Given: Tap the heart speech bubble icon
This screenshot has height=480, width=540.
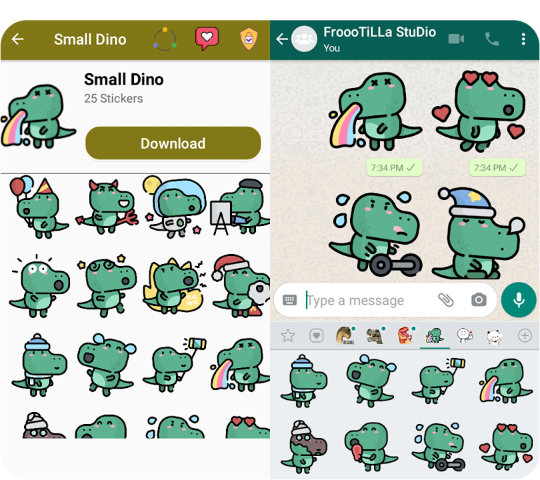Looking at the screenshot, I should click(x=207, y=39).
